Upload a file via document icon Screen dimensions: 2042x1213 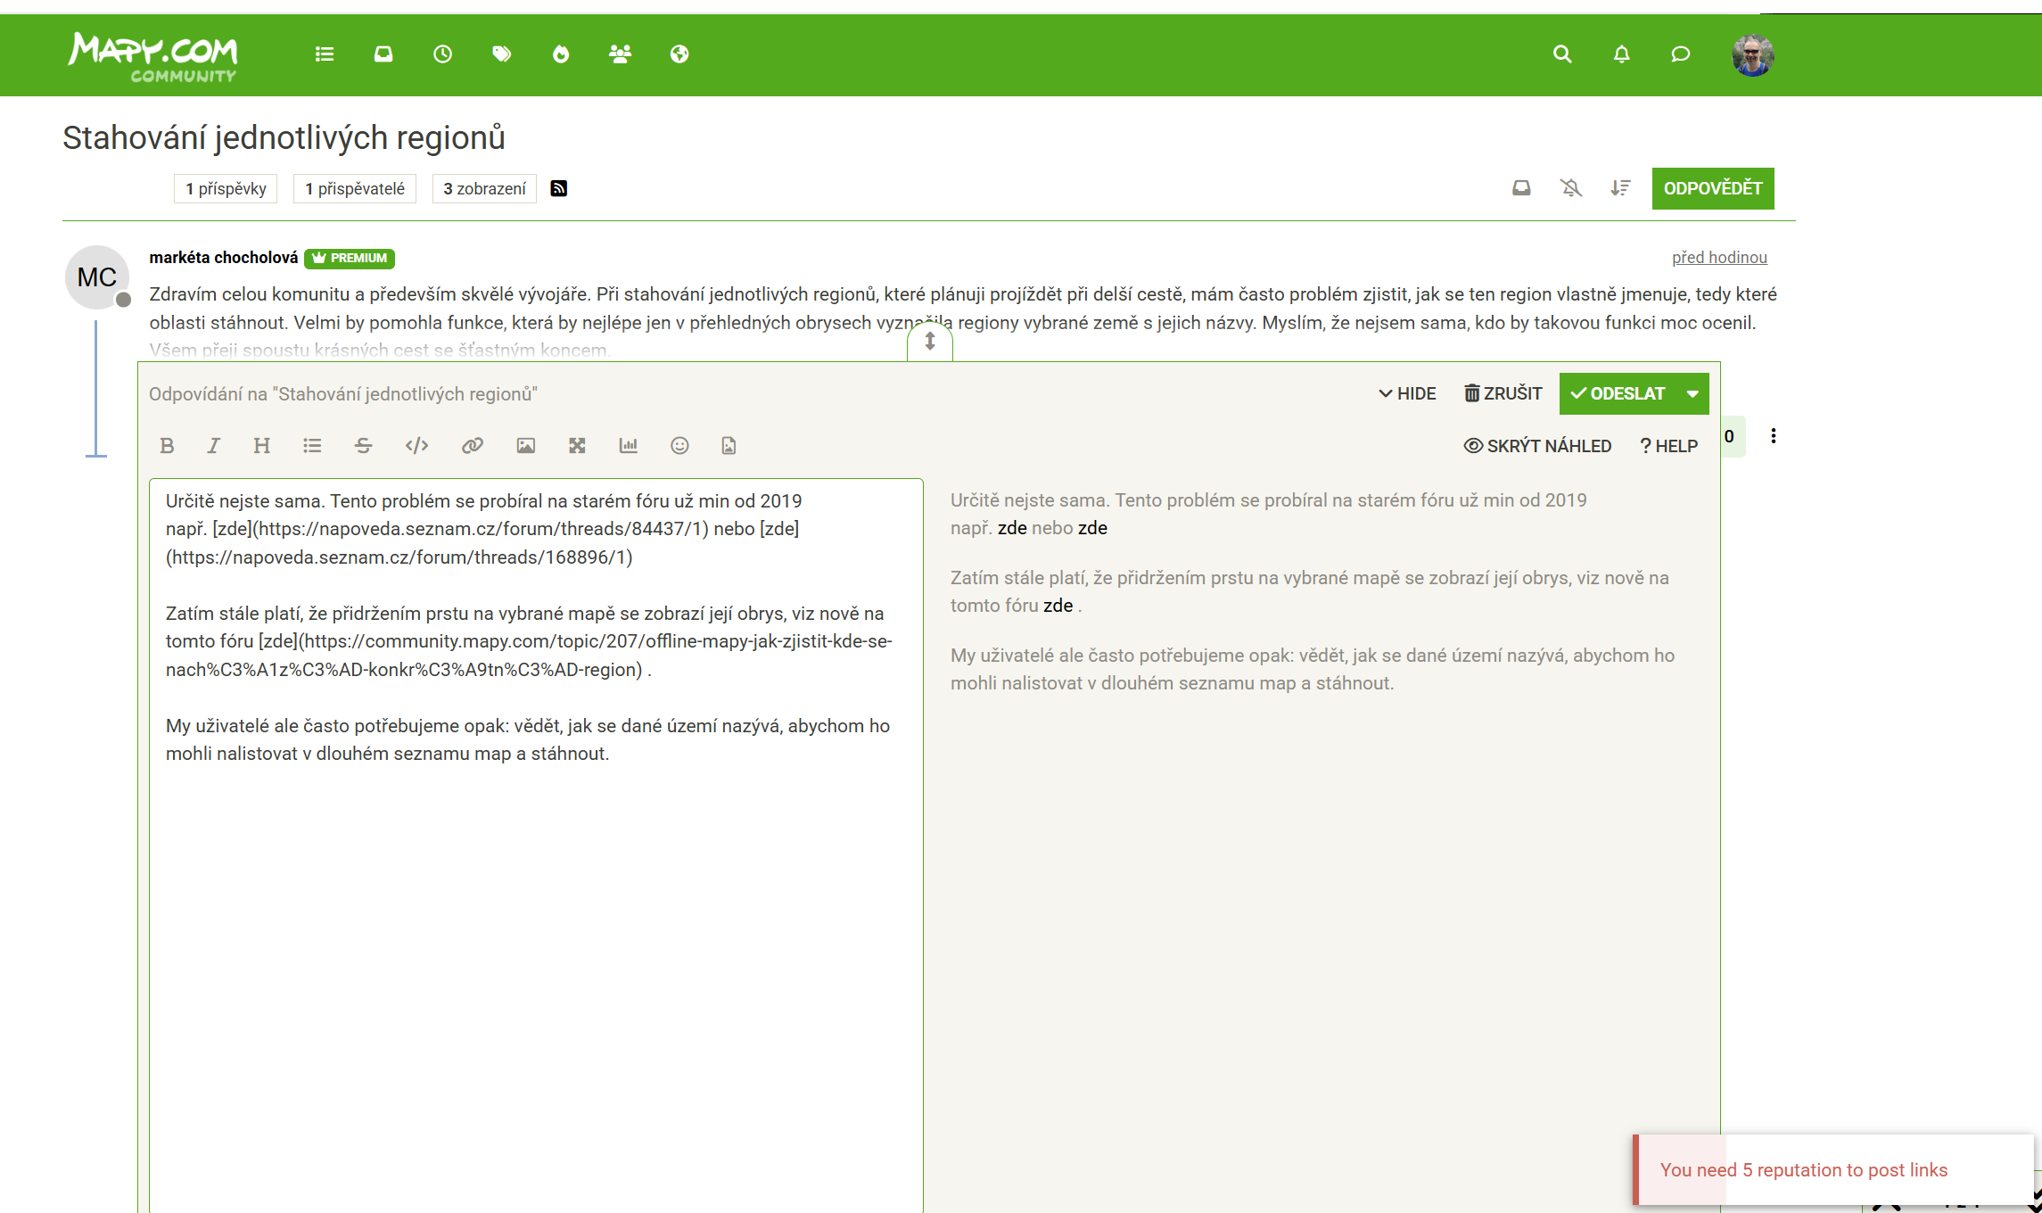click(729, 446)
